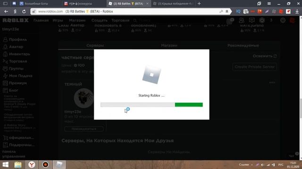Open Премиум in the left sidebar

(15, 83)
